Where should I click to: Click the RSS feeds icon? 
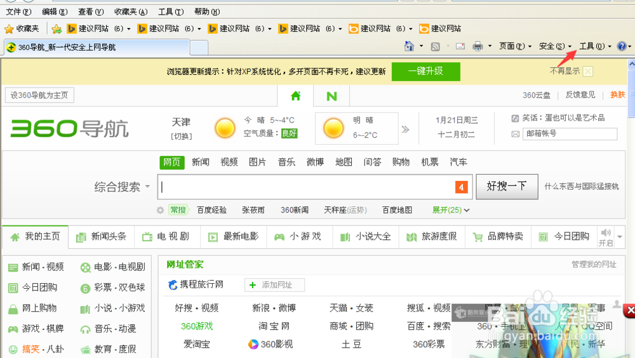[x=436, y=46]
